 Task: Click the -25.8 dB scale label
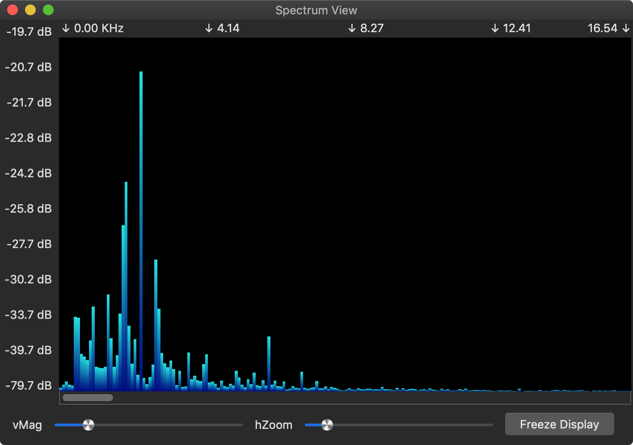click(x=28, y=209)
